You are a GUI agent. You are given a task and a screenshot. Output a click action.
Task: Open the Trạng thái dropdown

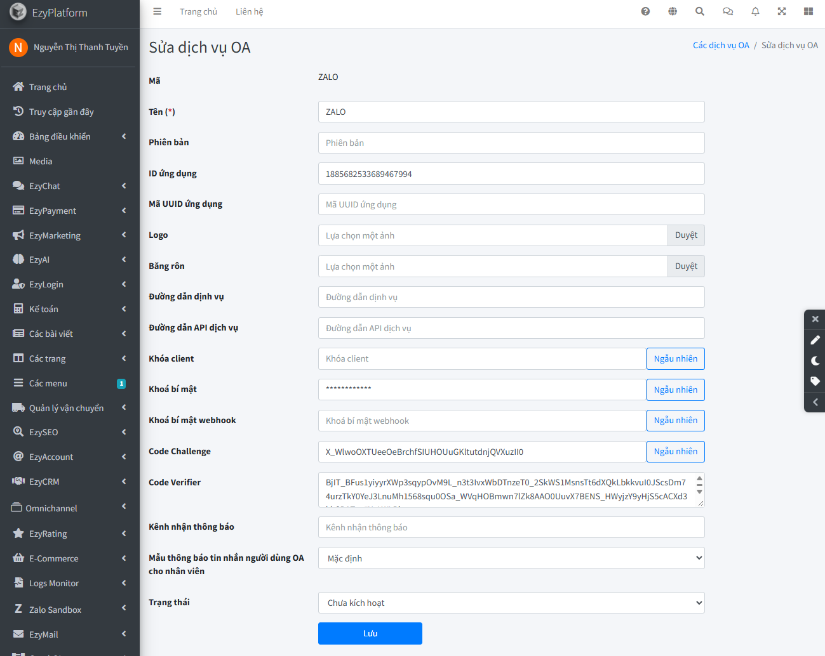[511, 603]
